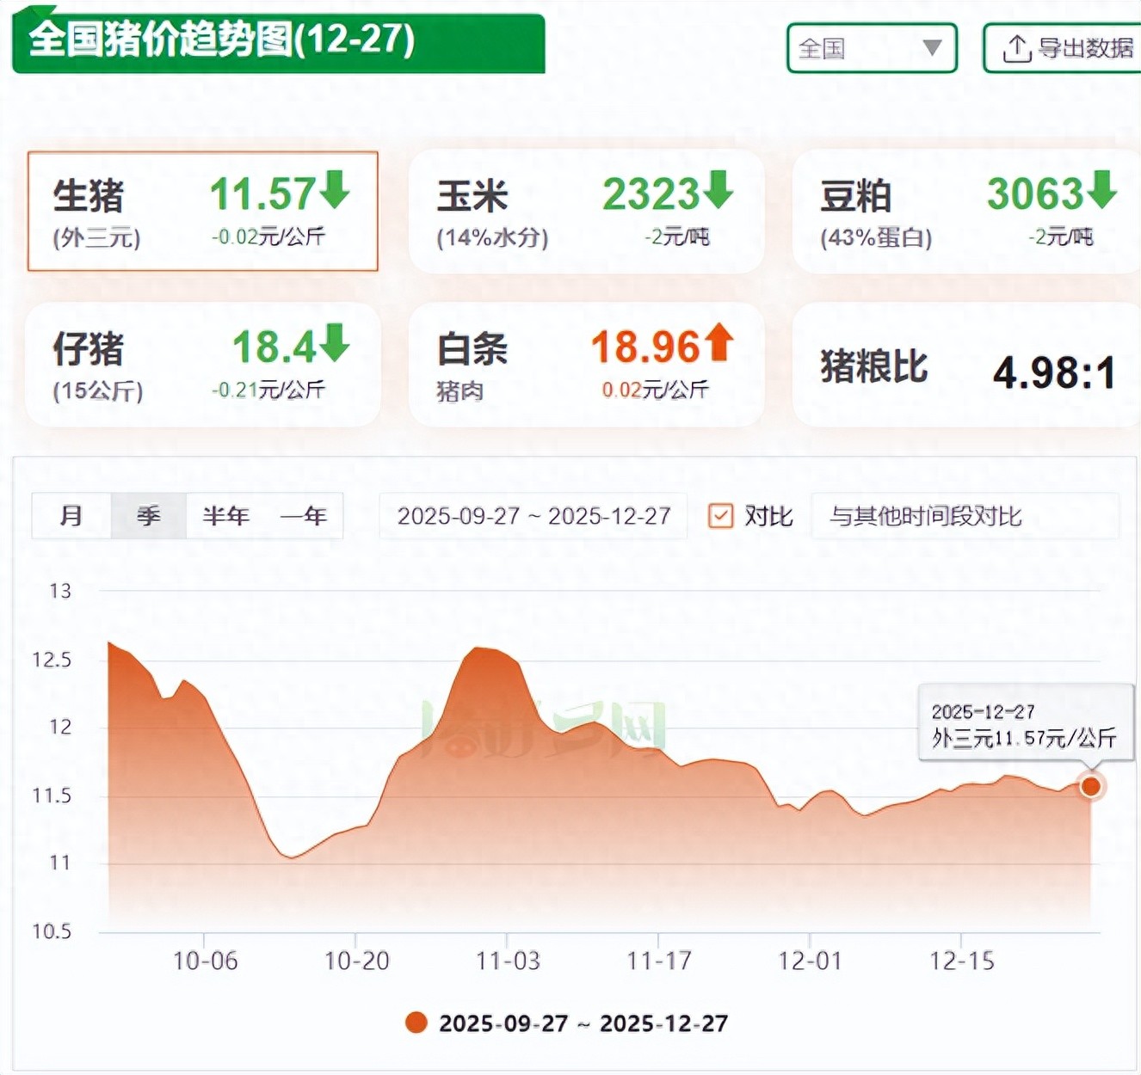Viewport: 1141px width, 1075px height.
Task: Open the 猪粮比 ratio card
Action: point(966,366)
